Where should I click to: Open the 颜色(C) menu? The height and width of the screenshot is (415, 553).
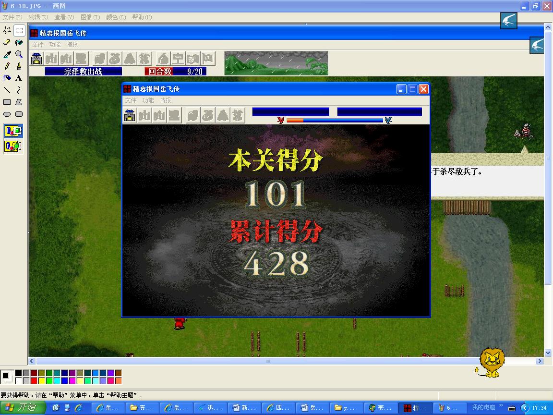[x=116, y=17]
